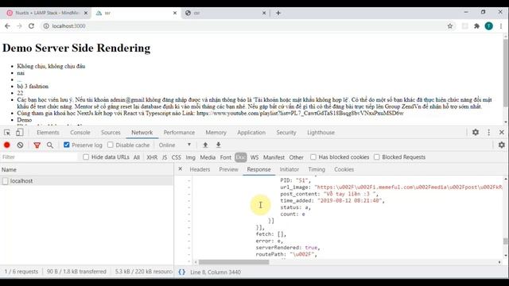The image size is (509, 286).
Task: Open the Sources panel
Action: pyautogui.click(x=111, y=133)
